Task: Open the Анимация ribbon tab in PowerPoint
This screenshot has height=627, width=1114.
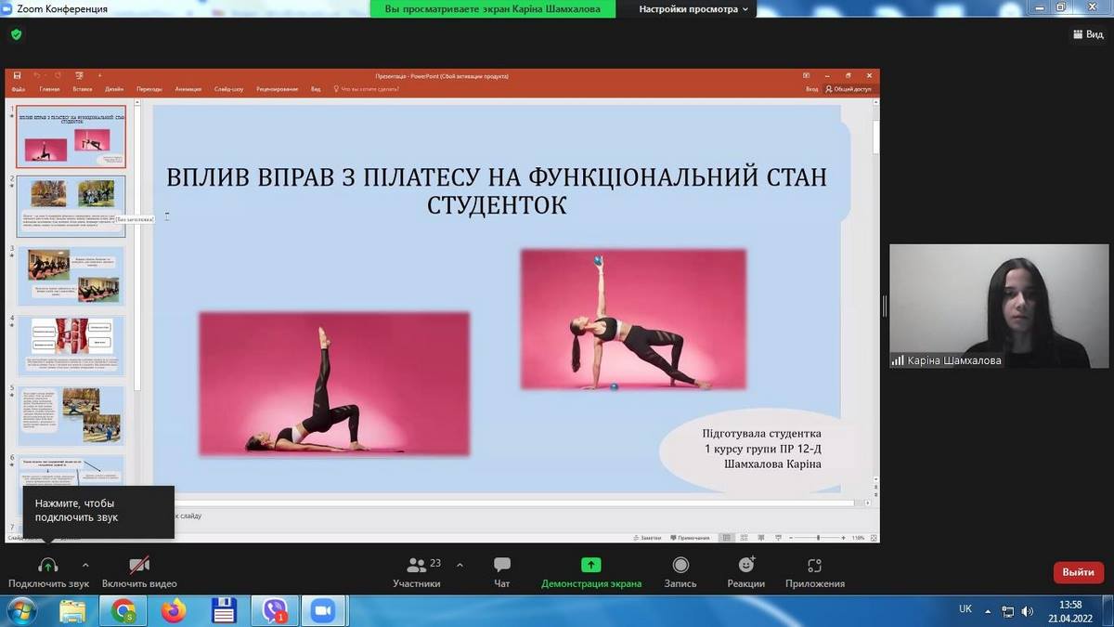Action: coord(188,89)
